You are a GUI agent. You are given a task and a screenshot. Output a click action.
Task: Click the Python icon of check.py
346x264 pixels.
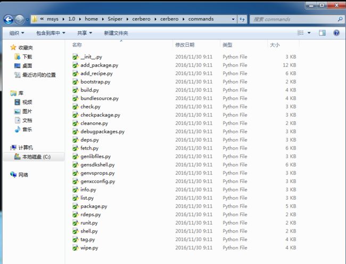click(x=76, y=107)
